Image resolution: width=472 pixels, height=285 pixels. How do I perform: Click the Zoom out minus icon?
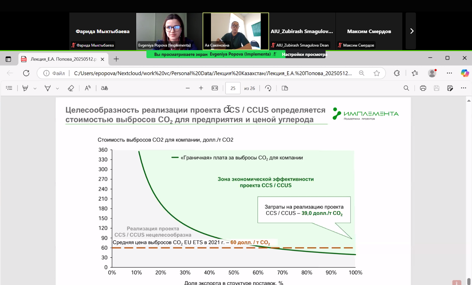[x=188, y=88]
